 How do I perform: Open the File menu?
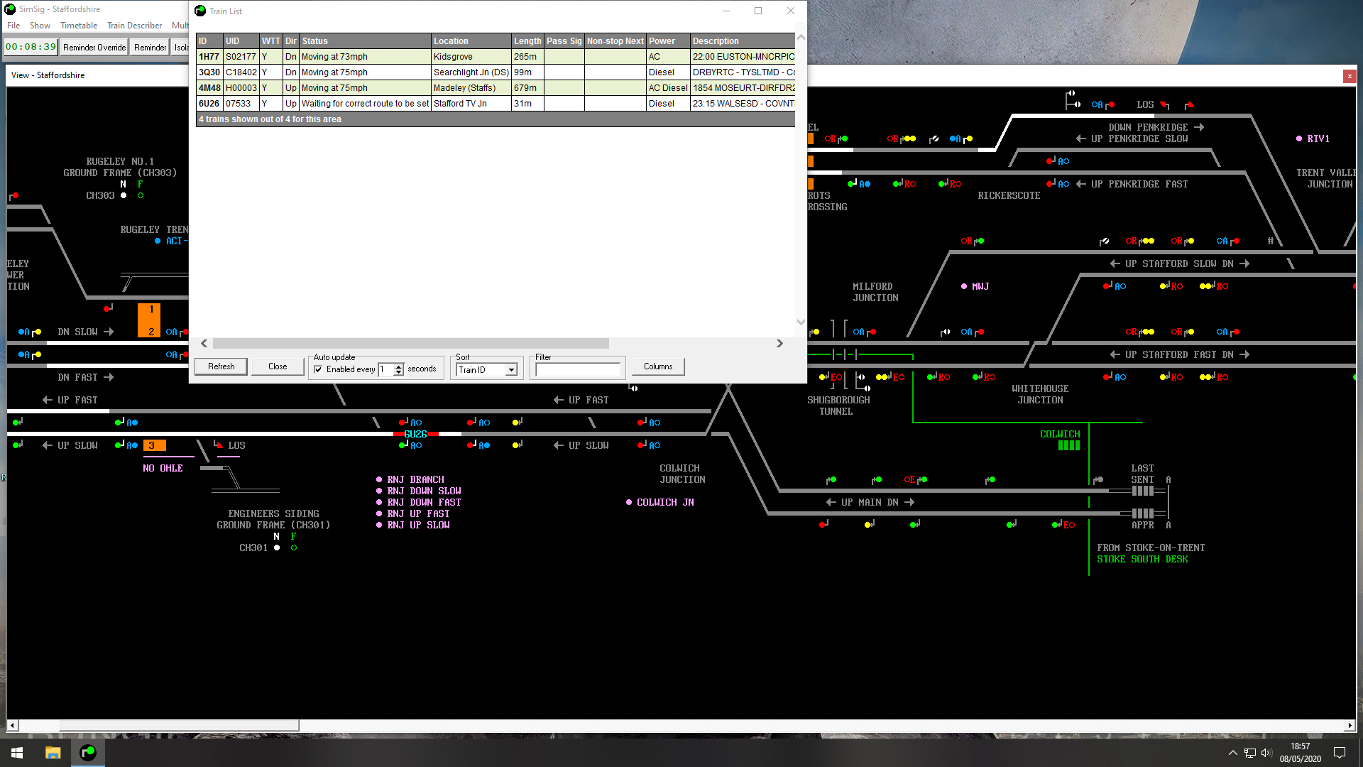click(13, 26)
